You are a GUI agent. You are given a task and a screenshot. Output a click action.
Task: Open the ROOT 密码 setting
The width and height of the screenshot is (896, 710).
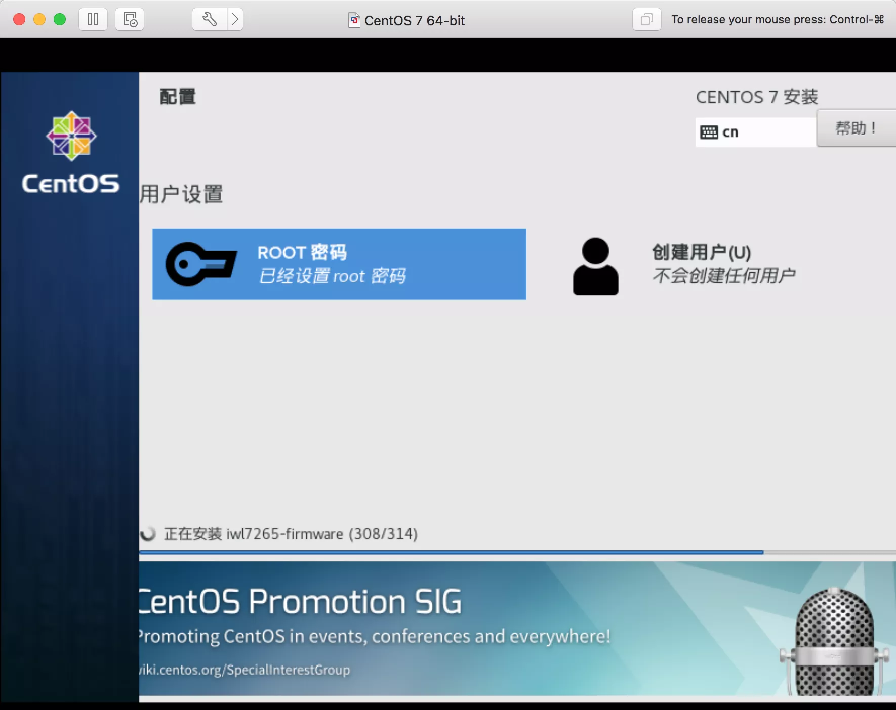coord(339,264)
